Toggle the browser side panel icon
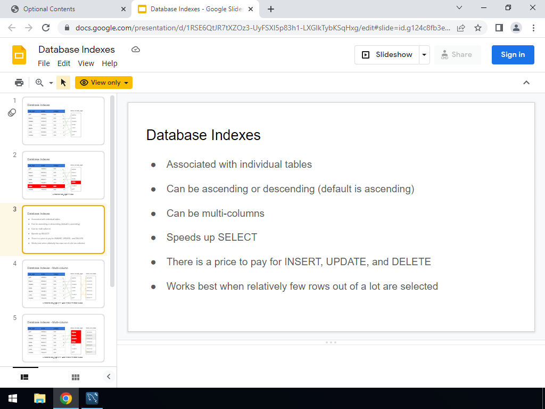The image size is (545, 409). 499,28
